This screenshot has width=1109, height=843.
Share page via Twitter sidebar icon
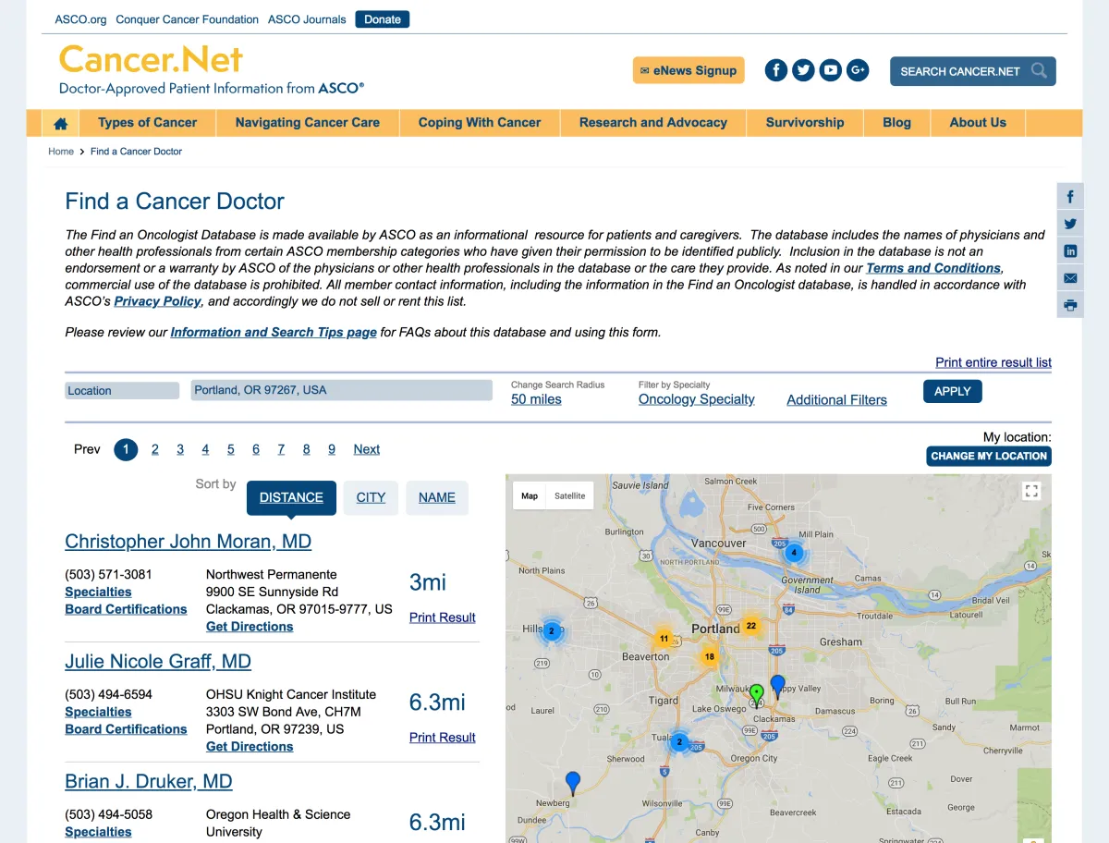click(1070, 224)
